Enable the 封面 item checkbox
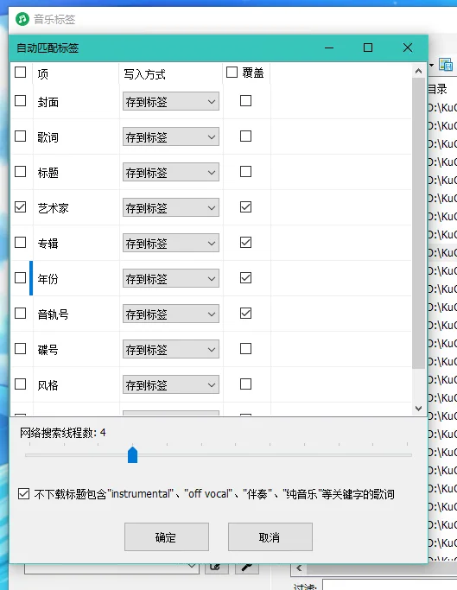 tap(21, 101)
